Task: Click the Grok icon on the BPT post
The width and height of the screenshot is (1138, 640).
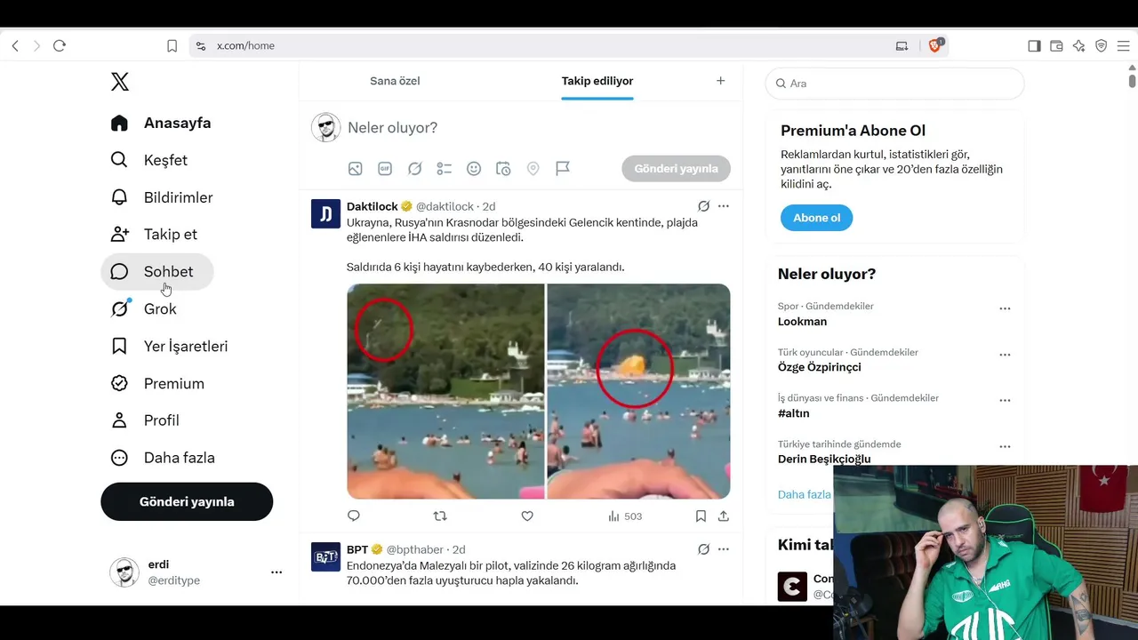Action: [x=703, y=549]
